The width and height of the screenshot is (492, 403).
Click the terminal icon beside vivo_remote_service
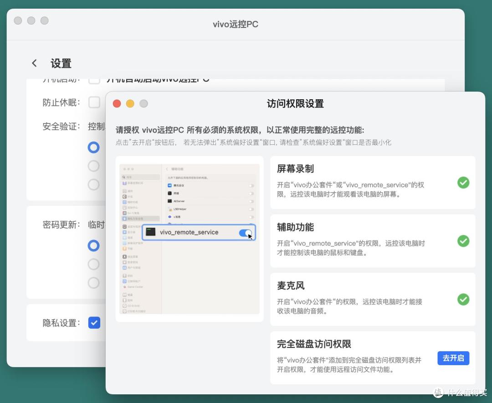151,232
